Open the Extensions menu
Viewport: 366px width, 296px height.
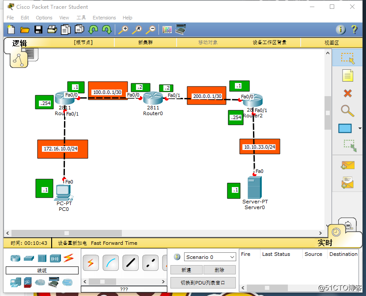(104, 18)
